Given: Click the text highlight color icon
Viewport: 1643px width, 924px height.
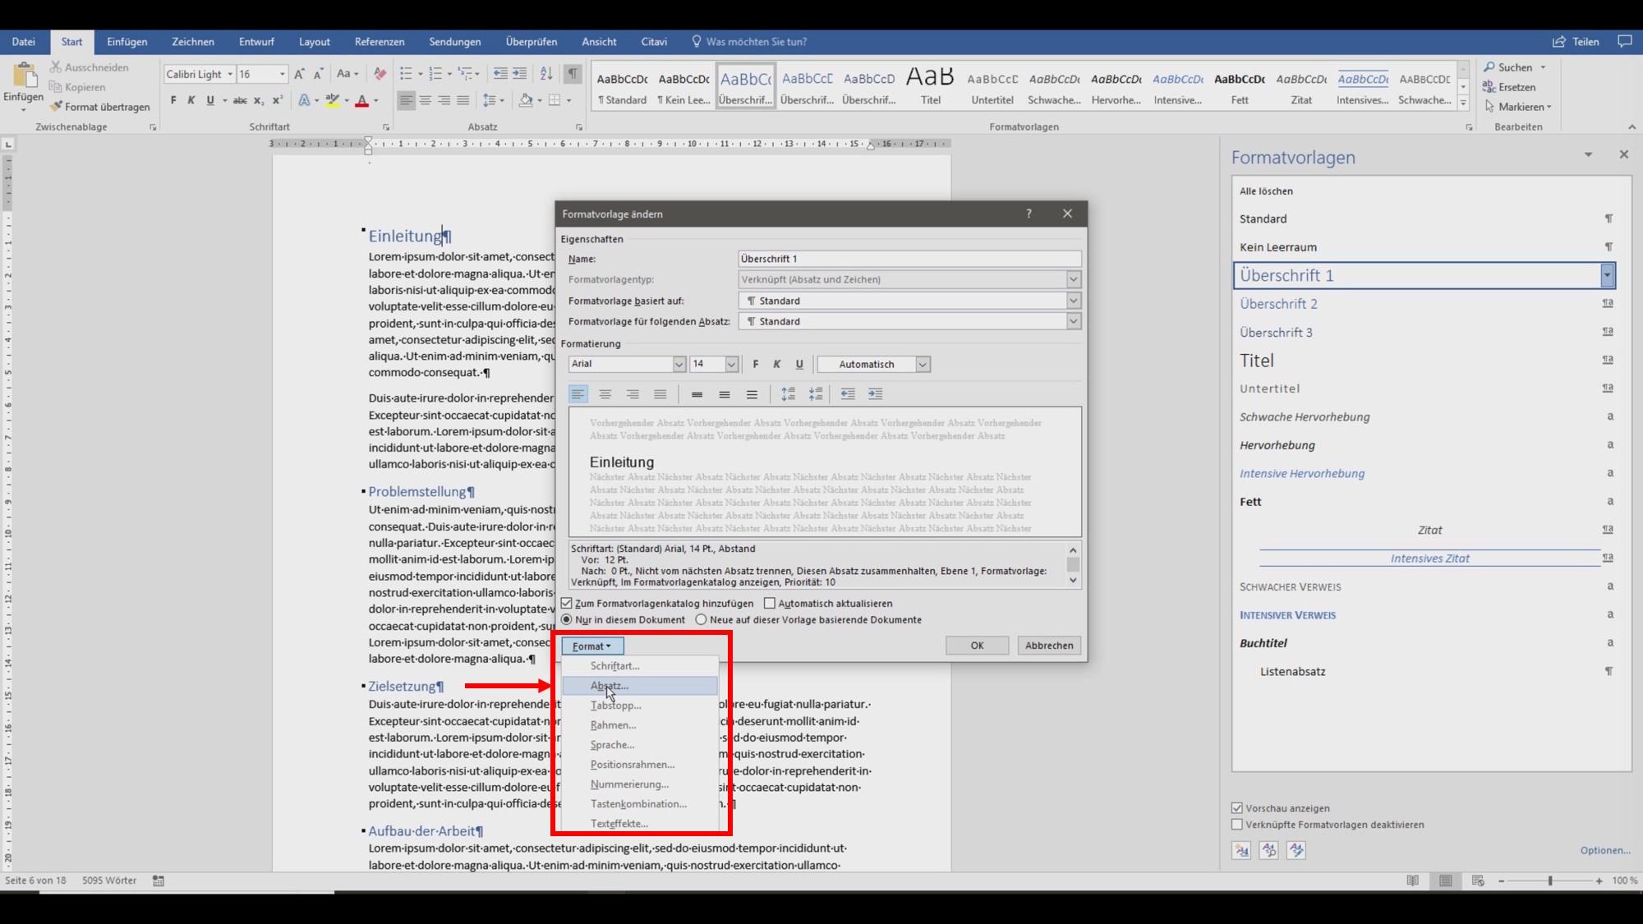Looking at the screenshot, I should (332, 100).
